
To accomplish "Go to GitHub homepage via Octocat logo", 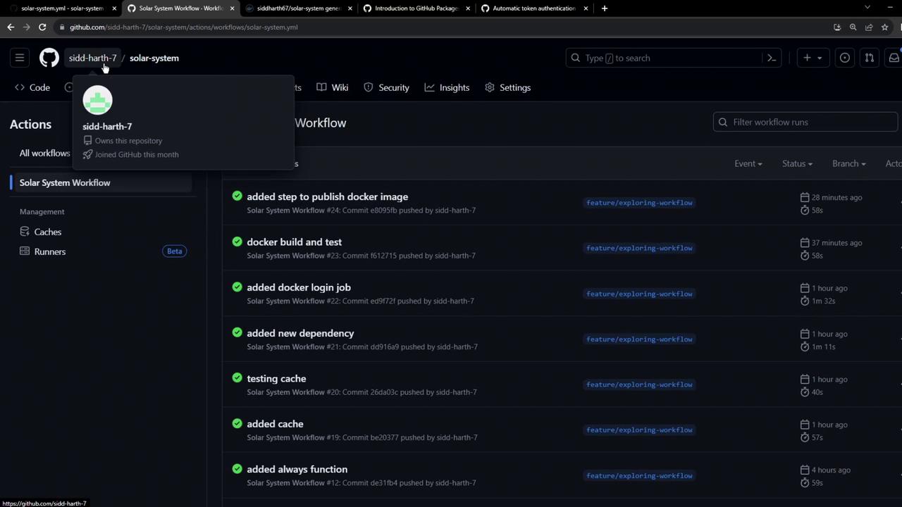I will tap(49, 58).
